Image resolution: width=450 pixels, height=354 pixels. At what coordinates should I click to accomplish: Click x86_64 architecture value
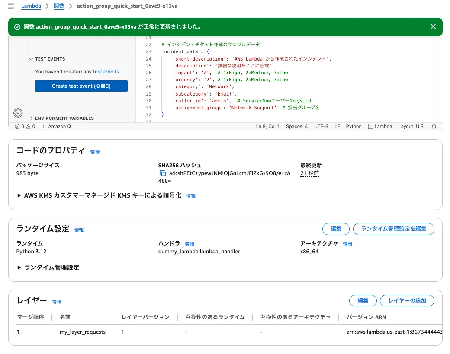pyautogui.click(x=309, y=252)
